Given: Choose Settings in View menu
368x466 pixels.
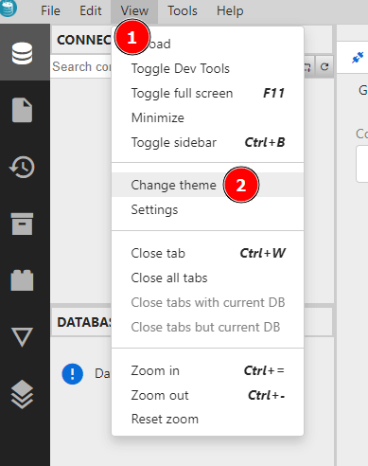Looking at the screenshot, I should (208, 209).
